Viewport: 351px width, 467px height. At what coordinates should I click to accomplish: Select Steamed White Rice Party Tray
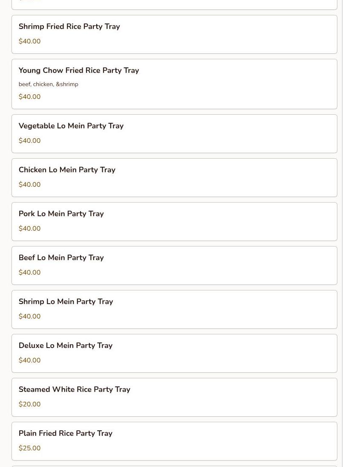(x=75, y=389)
